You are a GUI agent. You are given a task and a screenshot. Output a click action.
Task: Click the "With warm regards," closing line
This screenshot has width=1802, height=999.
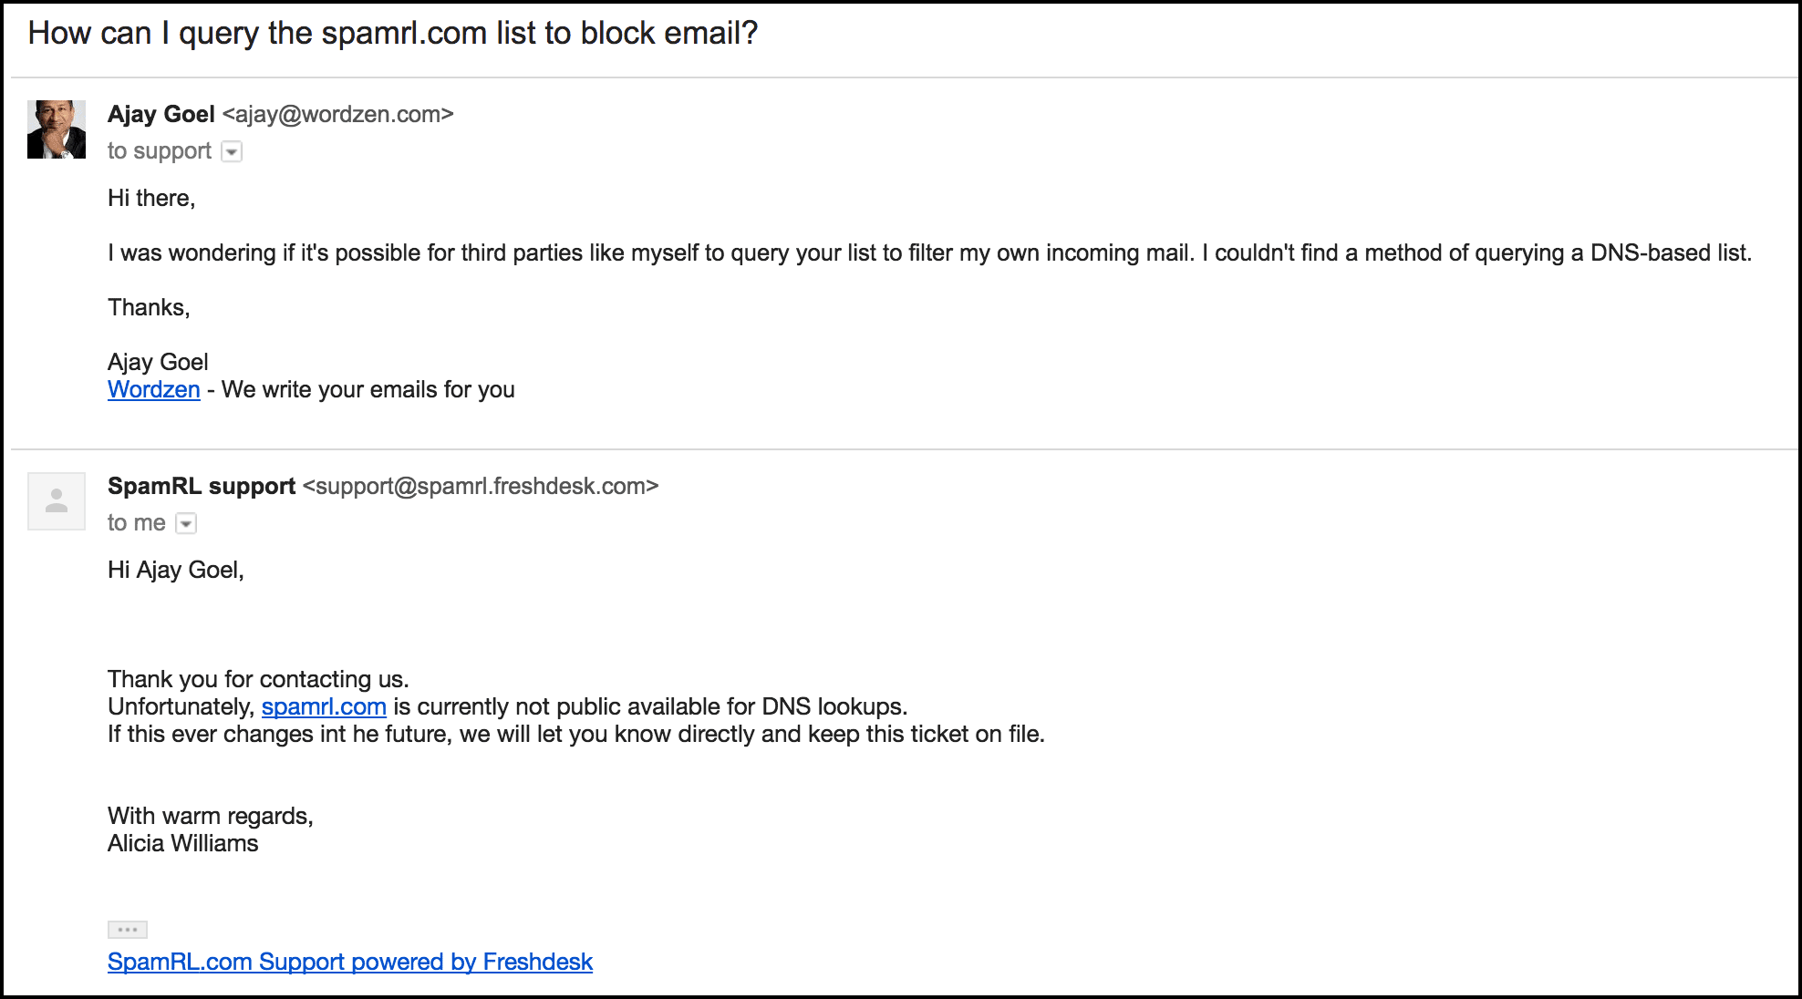click(211, 817)
